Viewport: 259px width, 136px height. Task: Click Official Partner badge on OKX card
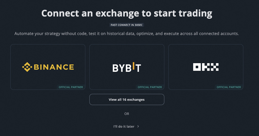(229, 87)
